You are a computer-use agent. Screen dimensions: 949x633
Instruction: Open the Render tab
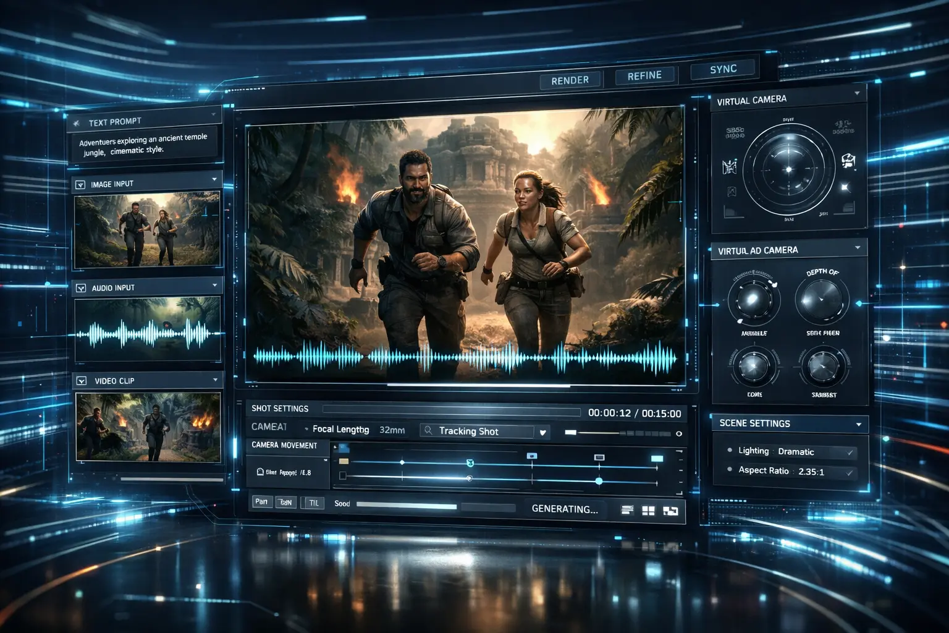pos(570,80)
